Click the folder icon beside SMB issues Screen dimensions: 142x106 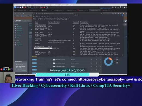54,60
